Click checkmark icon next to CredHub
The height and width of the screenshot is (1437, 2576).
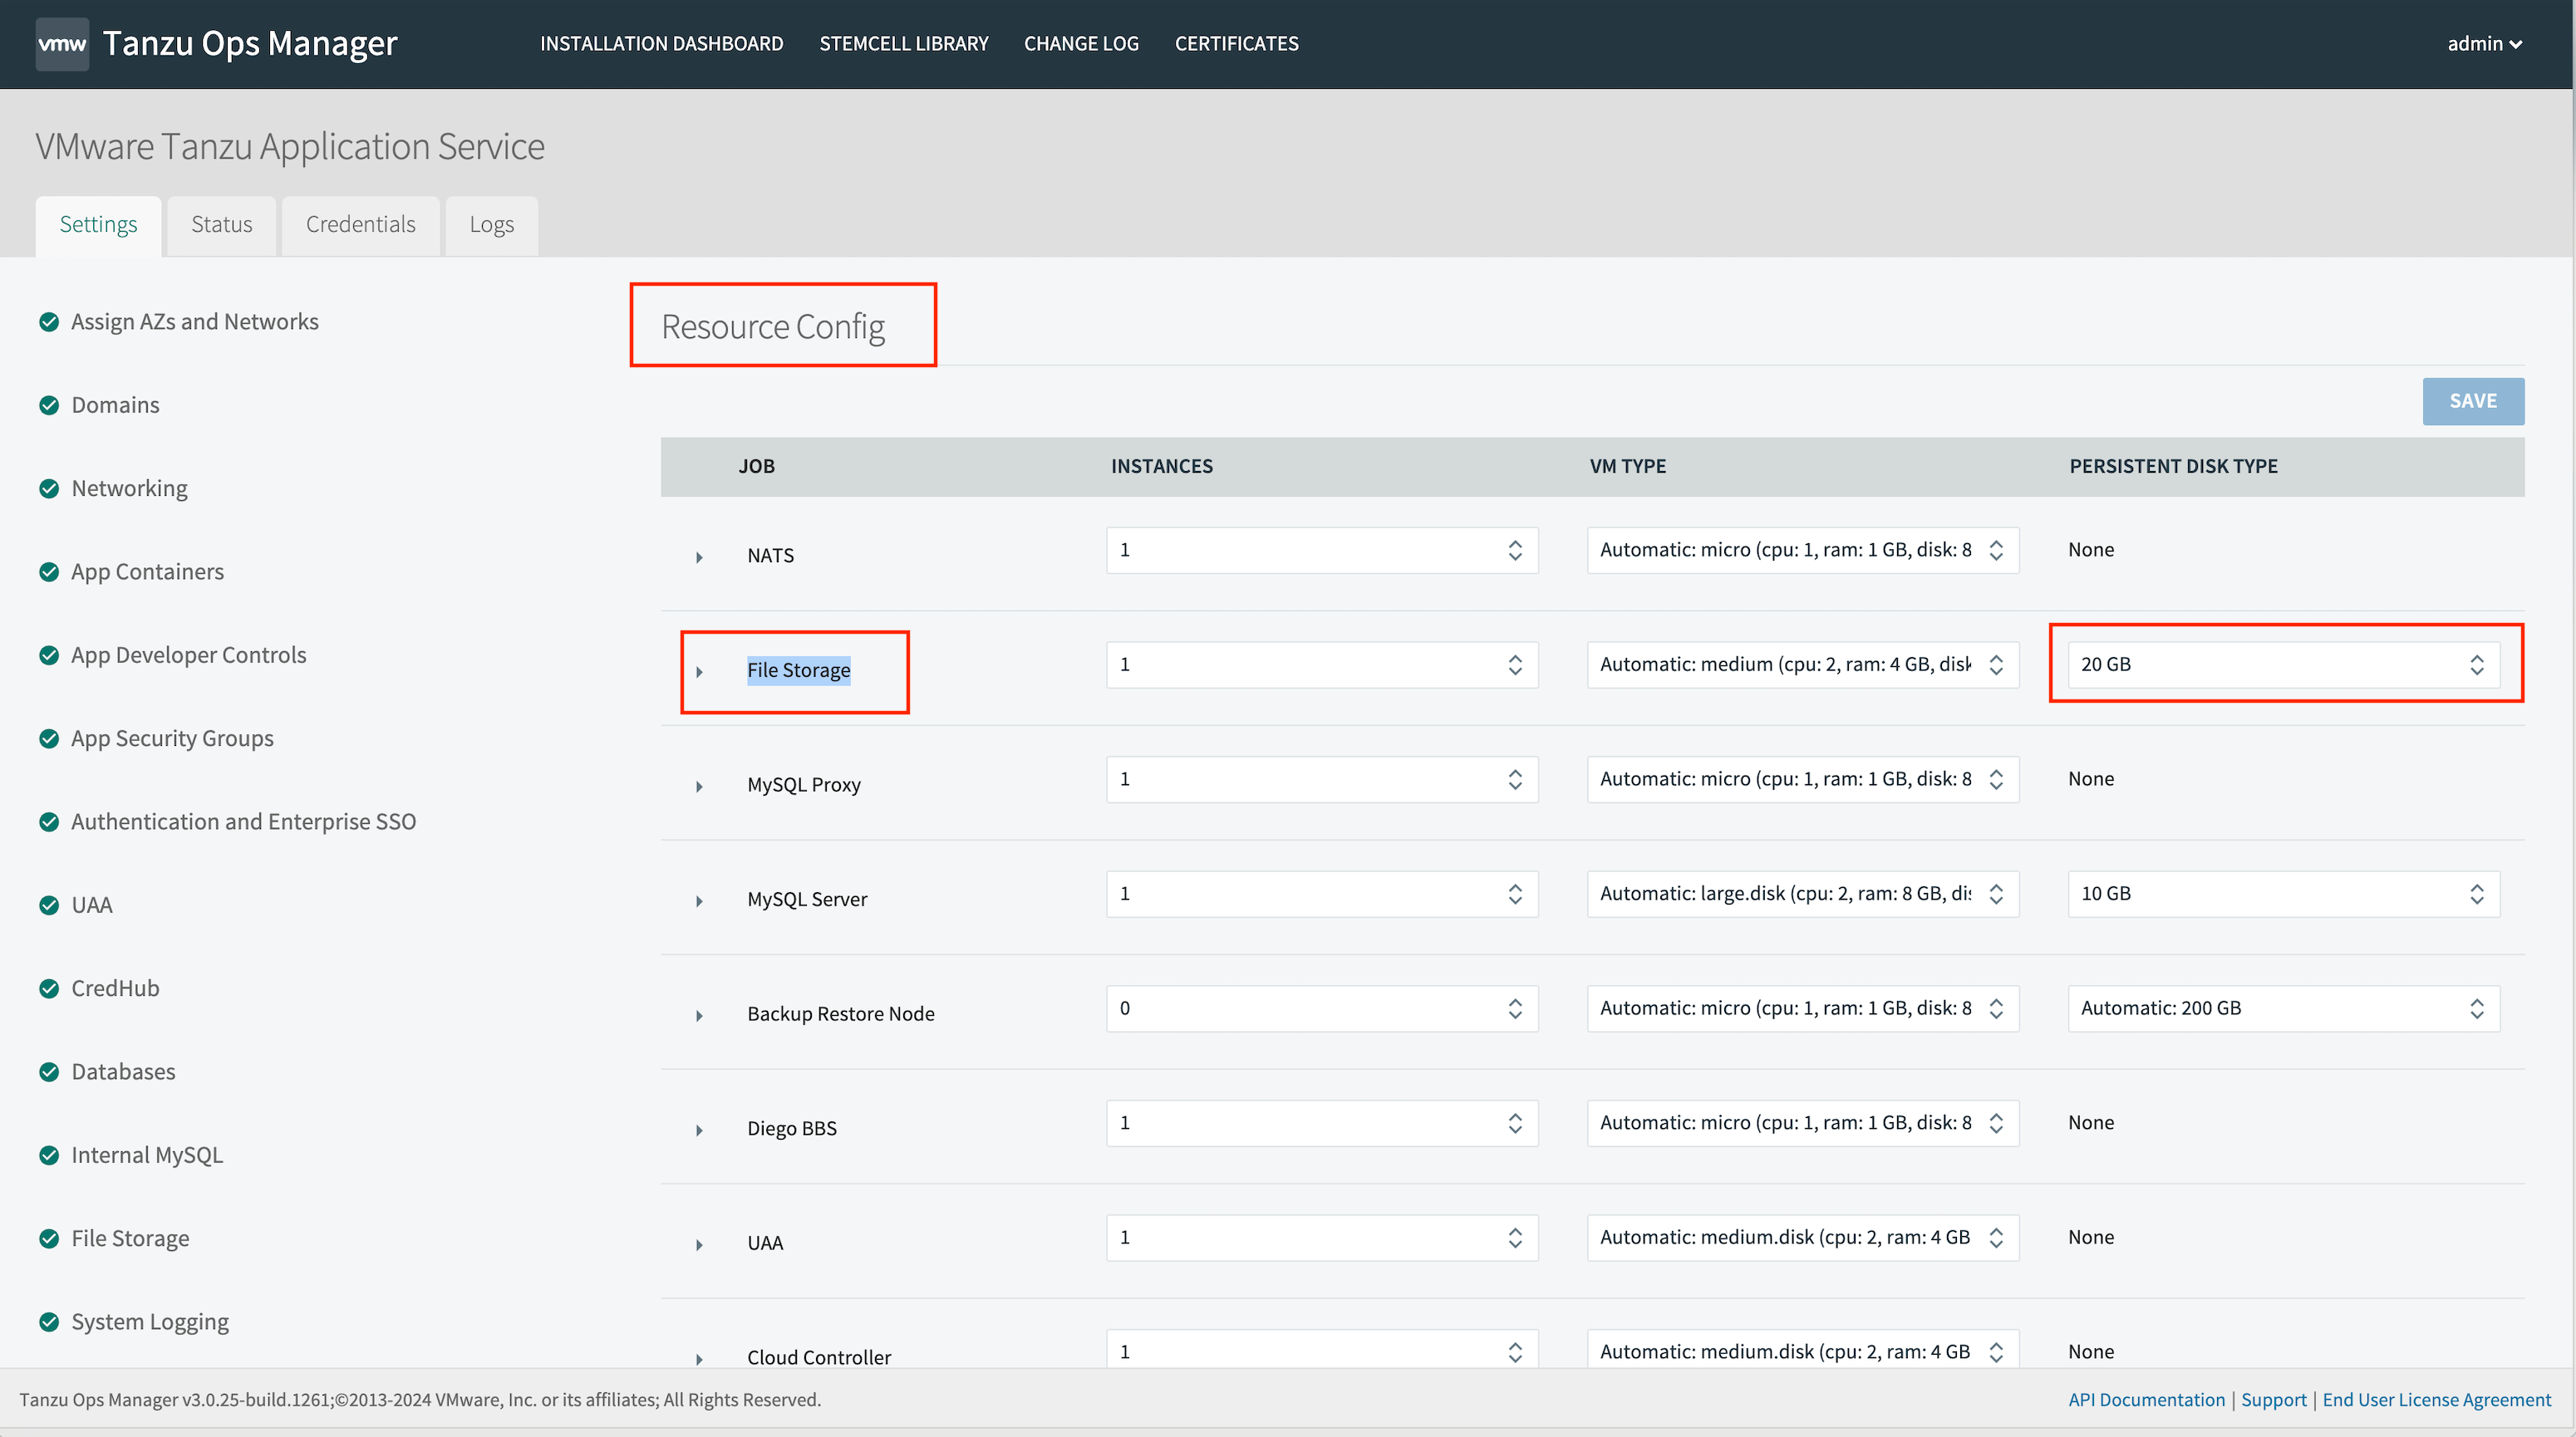(49, 988)
